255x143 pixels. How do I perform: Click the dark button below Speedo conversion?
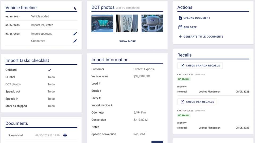pyautogui.click(x=157, y=142)
